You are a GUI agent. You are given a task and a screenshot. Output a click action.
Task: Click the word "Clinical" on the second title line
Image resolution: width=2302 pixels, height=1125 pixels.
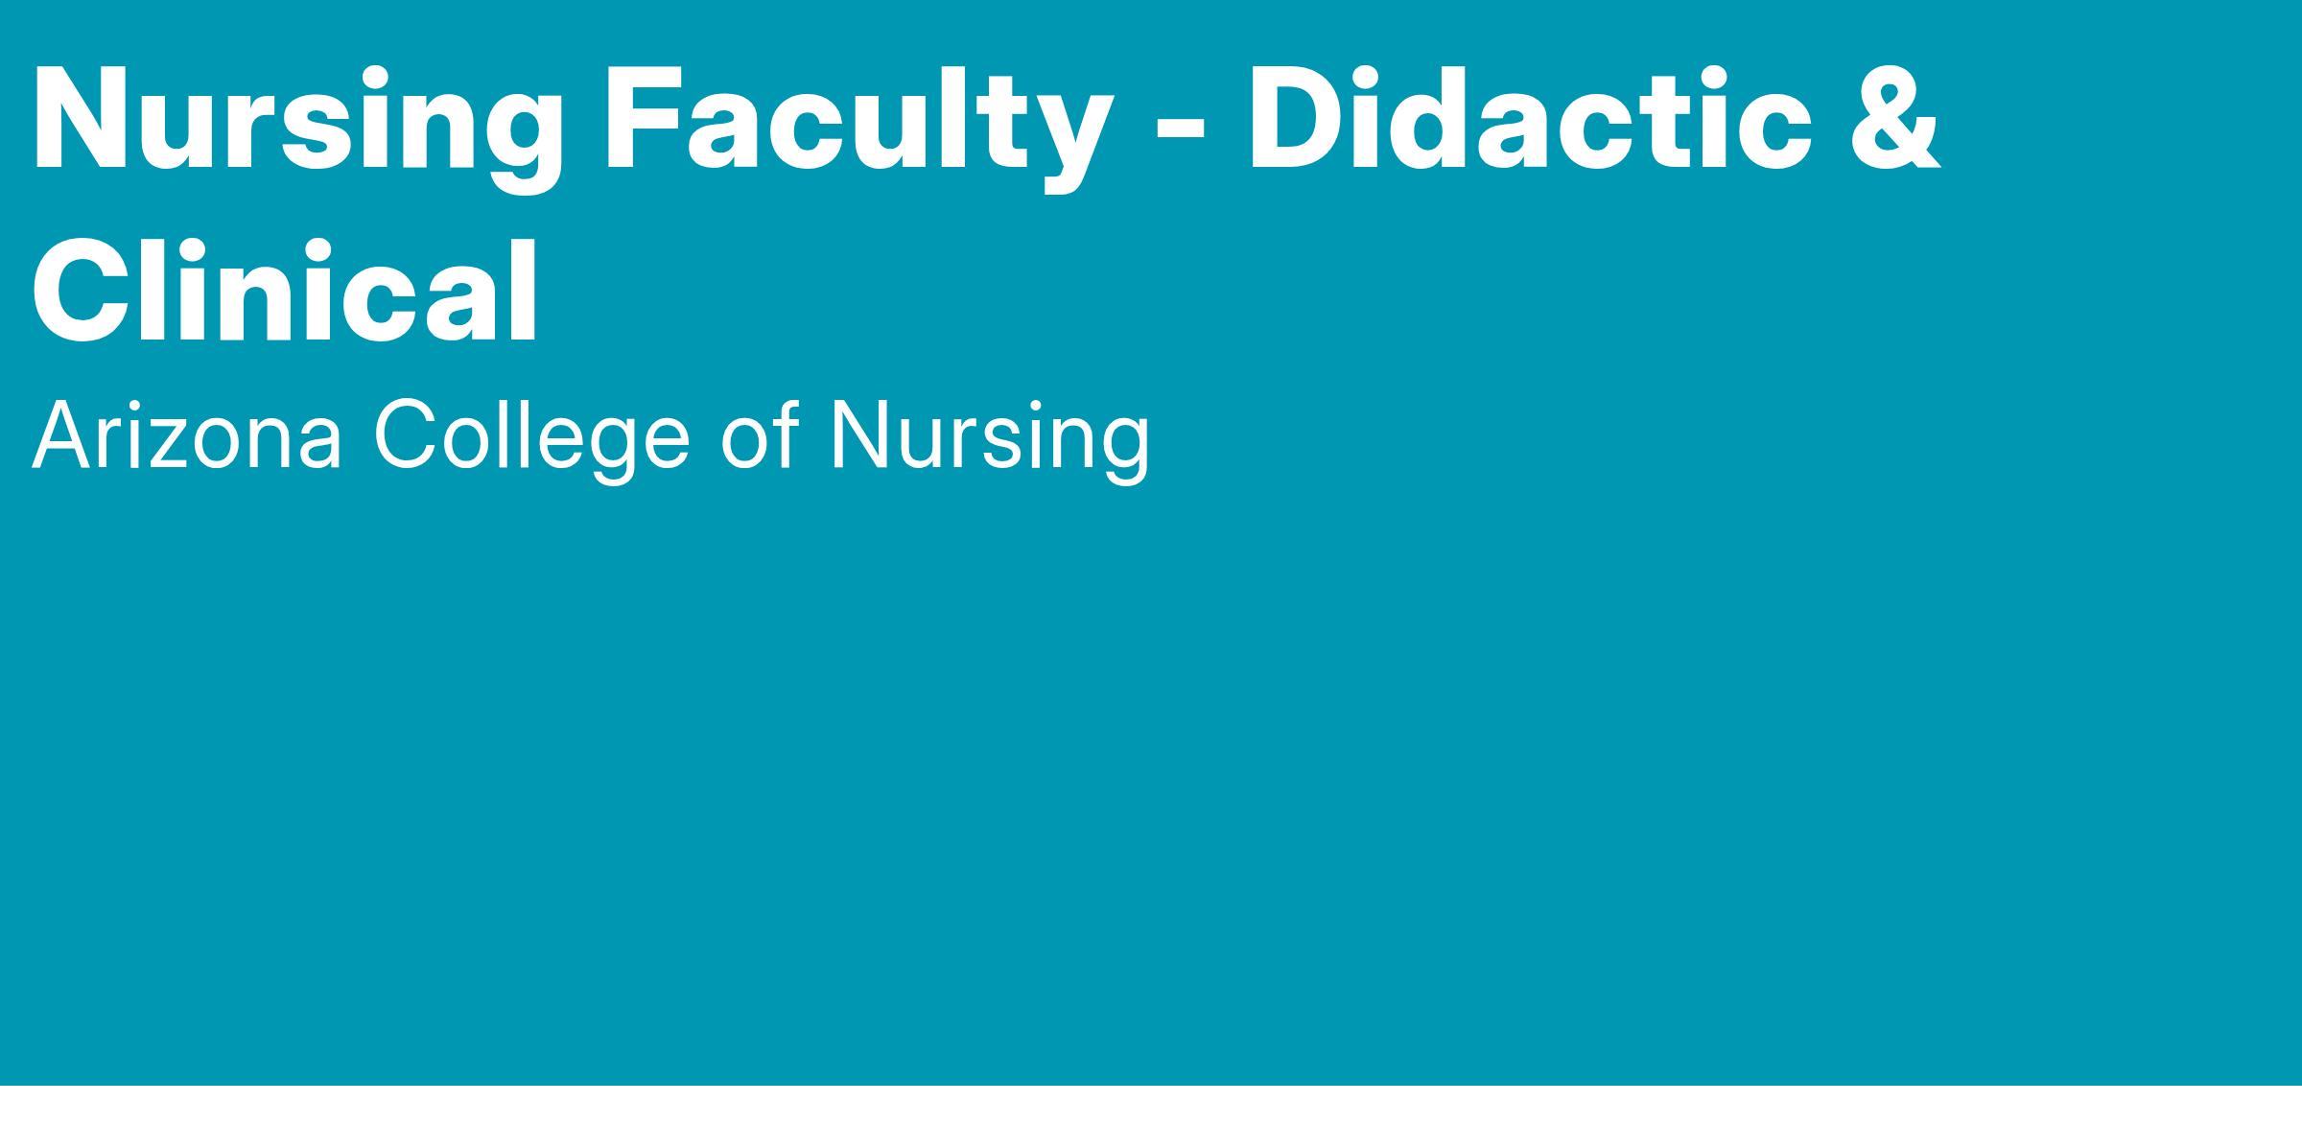pyautogui.click(x=285, y=290)
